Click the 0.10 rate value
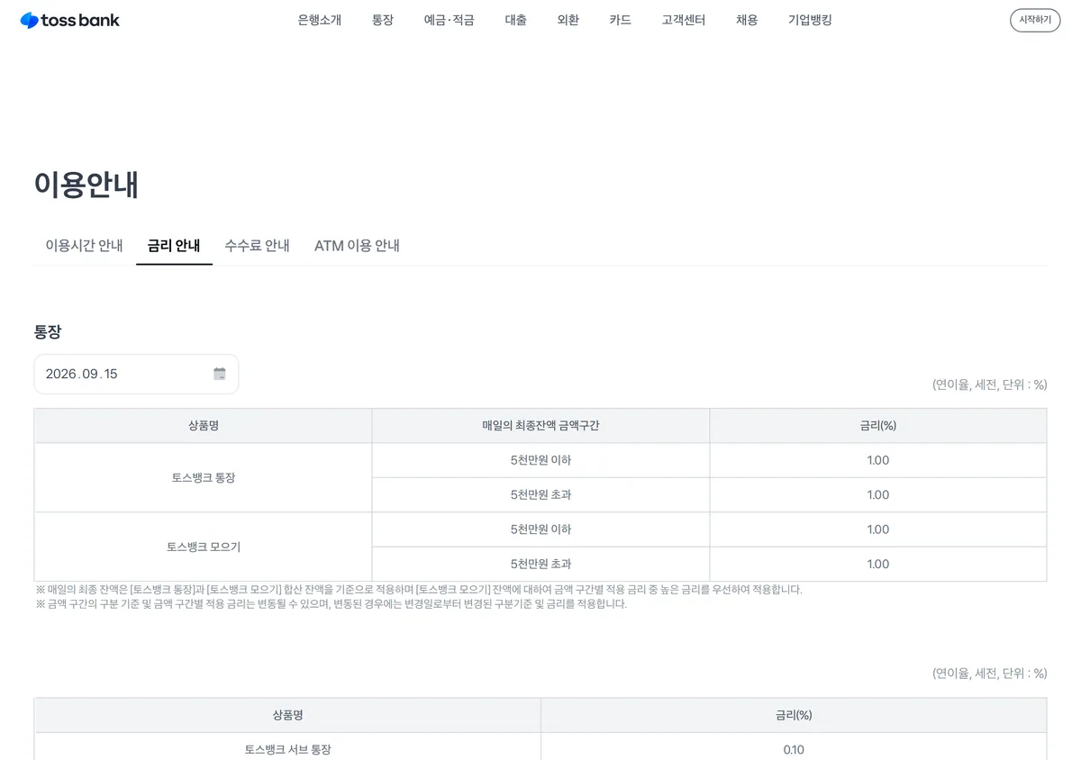The height and width of the screenshot is (760, 1081). tap(794, 748)
